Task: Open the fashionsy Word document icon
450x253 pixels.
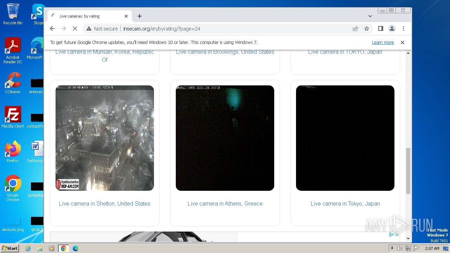Action: pyautogui.click(x=36, y=152)
